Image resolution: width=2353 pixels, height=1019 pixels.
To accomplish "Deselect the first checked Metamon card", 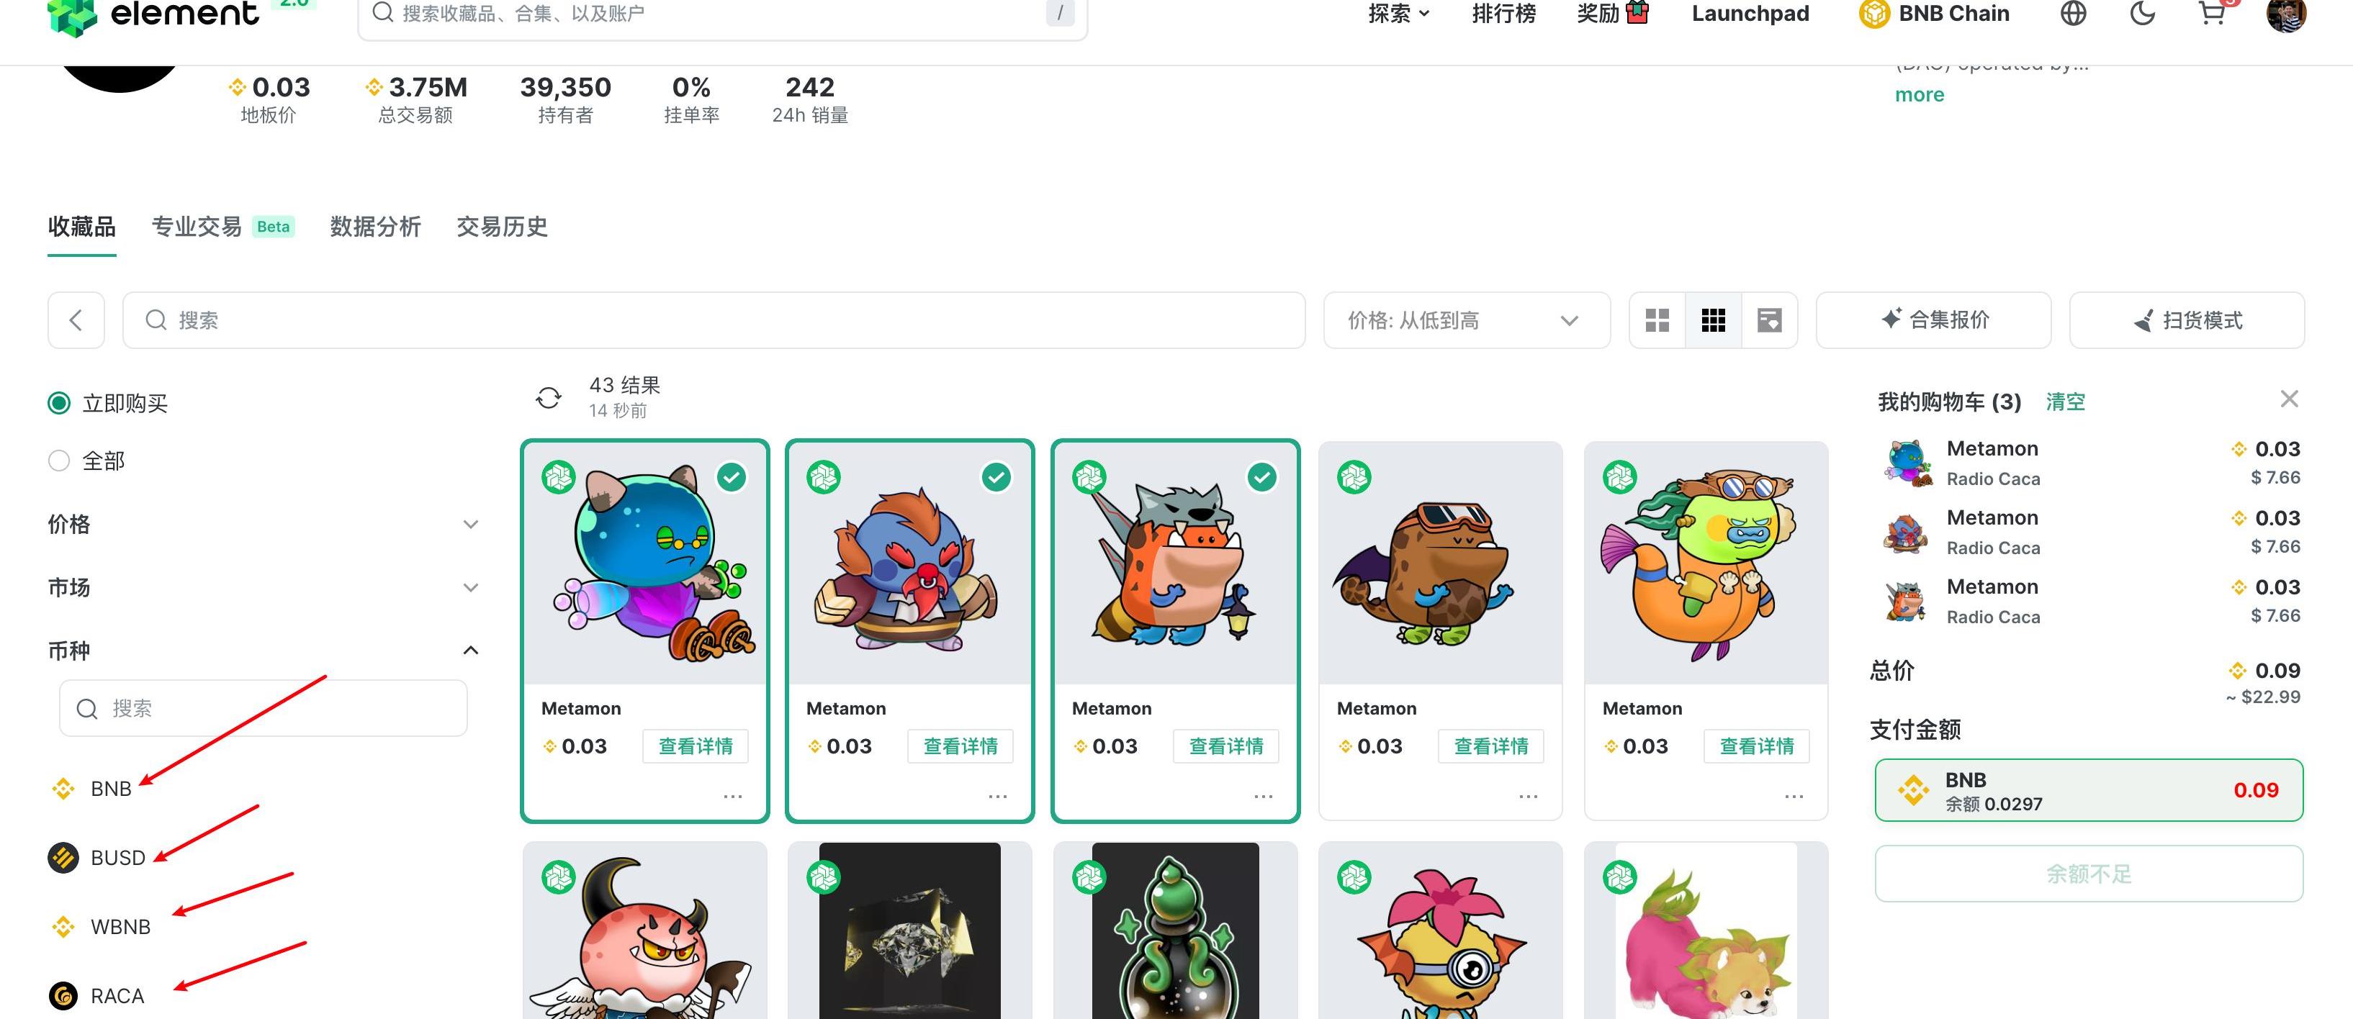I will pyautogui.click(x=731, y=476).
